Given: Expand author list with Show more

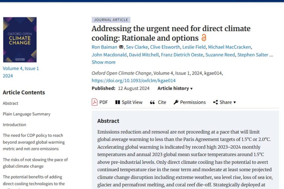Looking at the screenshot, I should click(104, 62).
